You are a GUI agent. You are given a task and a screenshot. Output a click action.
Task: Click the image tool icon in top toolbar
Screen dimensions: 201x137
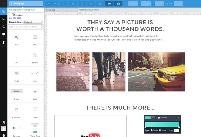(109, 4)
